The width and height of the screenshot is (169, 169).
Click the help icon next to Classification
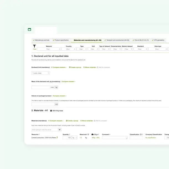click(x=141, y=134)
